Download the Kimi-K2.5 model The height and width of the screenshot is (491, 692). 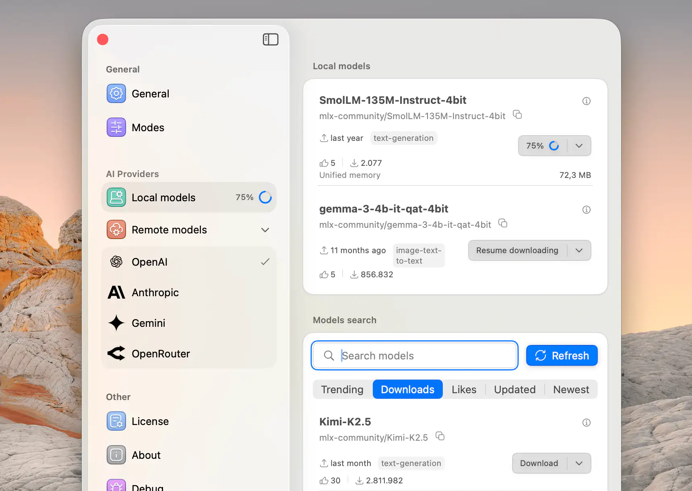(539, 463)
